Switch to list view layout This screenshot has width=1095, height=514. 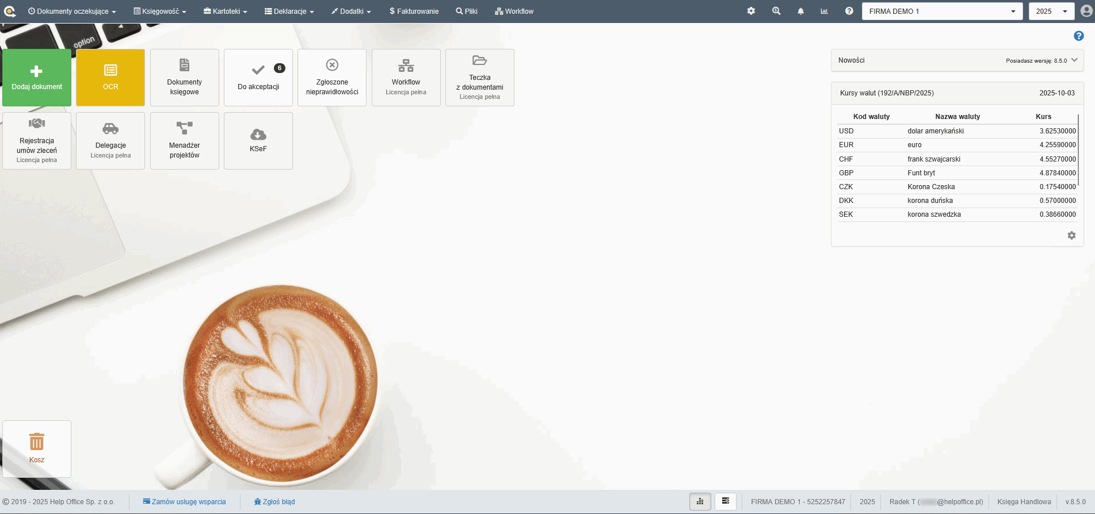tap(726, 501)
